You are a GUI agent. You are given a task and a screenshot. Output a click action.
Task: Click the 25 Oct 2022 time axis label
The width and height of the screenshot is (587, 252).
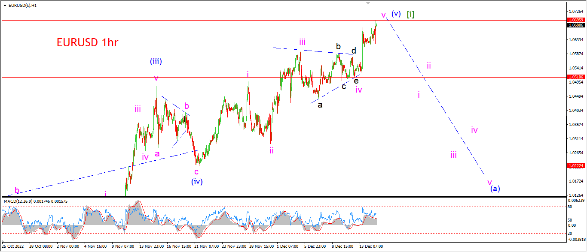pos(14,247)
